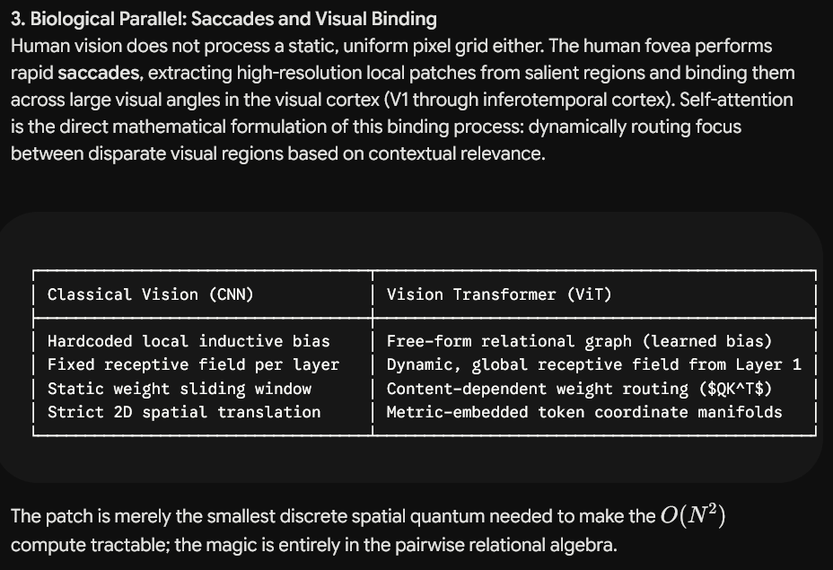Click the "Classical Vision (CNN)" table header
The height and width of the screenshot is (570, 833).
click(150, 294)
